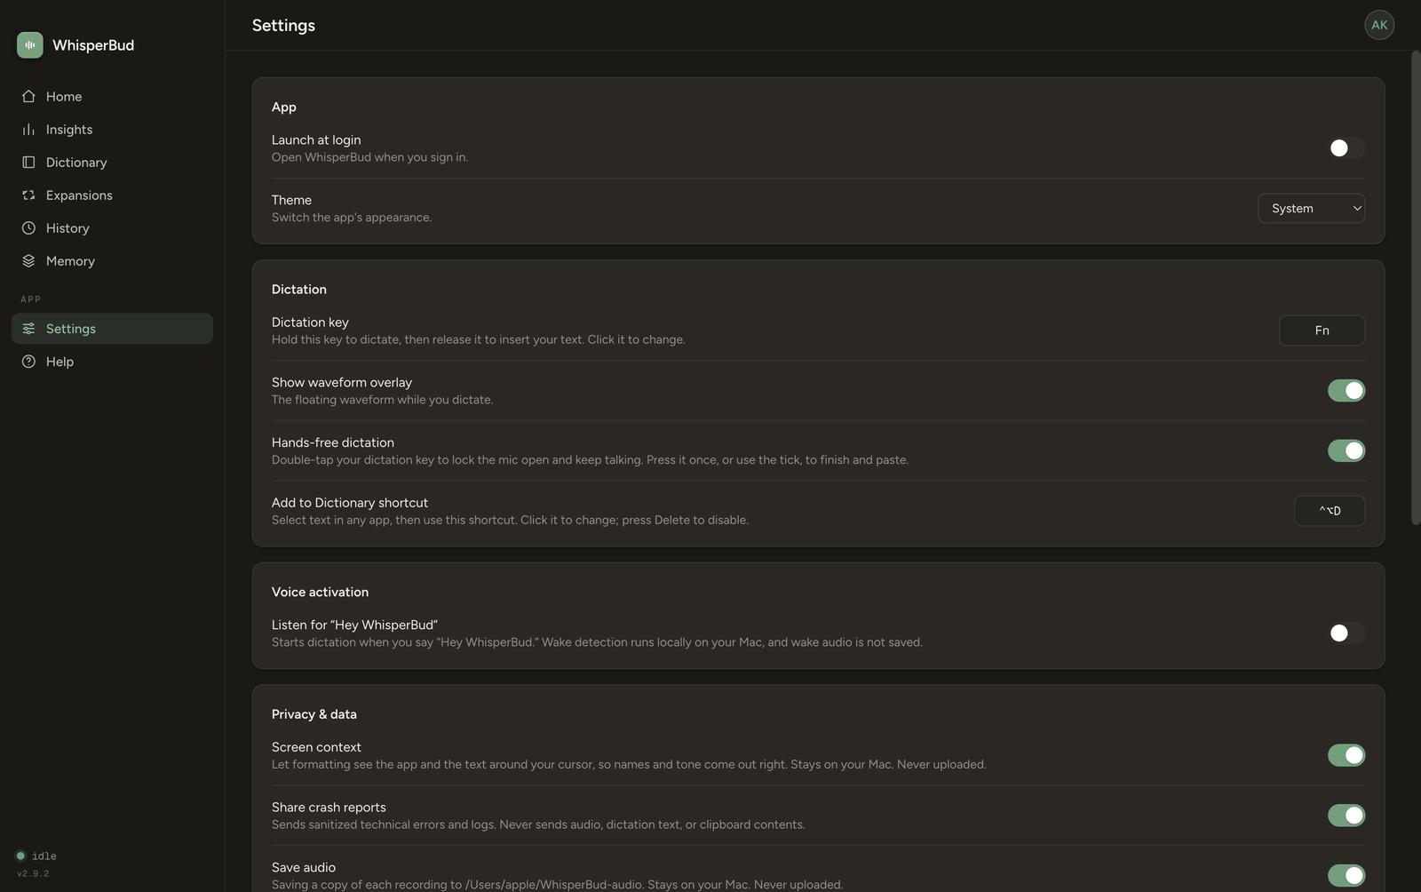Image resolution: width=1421 pixels, height=892 pixels.
Task: Select the Settings sidebar item
Action: click(112, 328)
